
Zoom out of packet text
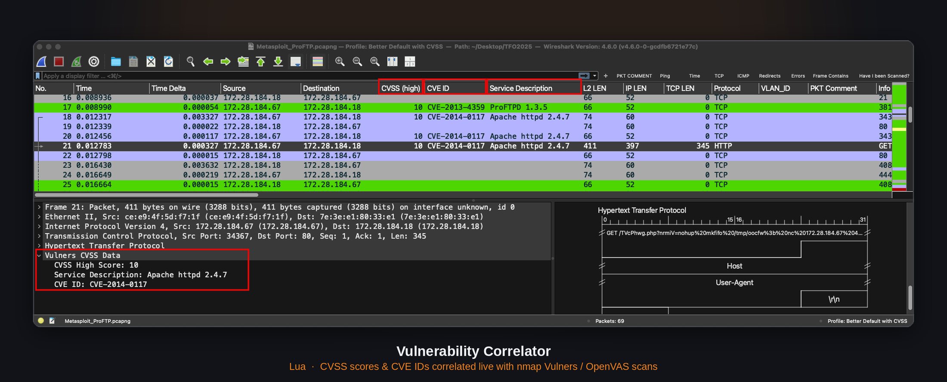[357, 62]
